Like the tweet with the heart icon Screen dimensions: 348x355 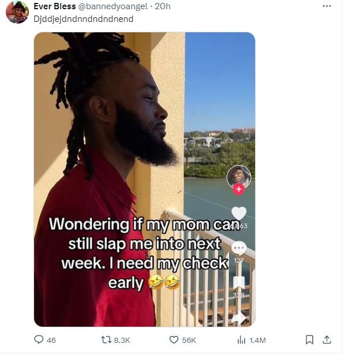click(x=174, y=339)
